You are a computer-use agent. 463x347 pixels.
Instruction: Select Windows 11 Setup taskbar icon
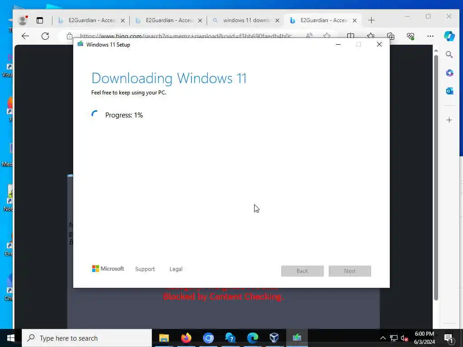(297, 338)
